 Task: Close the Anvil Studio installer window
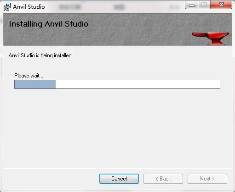(x=221, y=5)
